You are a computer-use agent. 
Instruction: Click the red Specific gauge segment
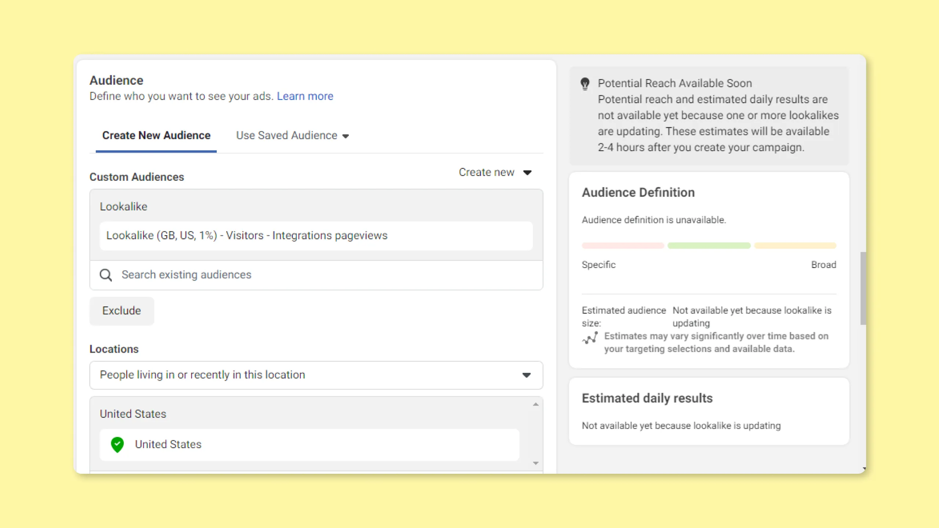coord(623,246)
